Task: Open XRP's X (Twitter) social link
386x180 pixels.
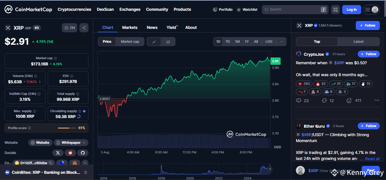Action: pyautogui.click(x=58, y=153)
